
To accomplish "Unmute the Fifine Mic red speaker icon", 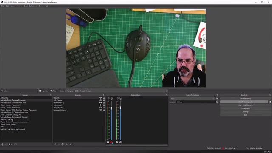I will click(112, 142).
